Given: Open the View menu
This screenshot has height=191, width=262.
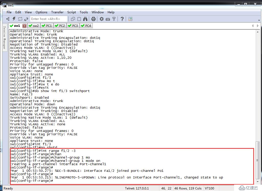Looking at the screenshot, I should click(x=28, y=12).
